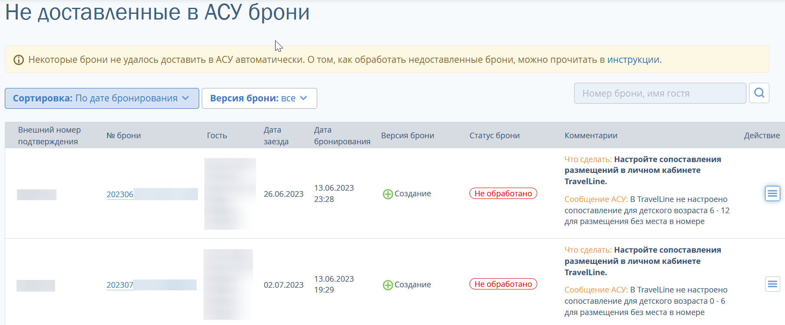This screenshot has height=325, width=785.
Task: Click booking date 13.06.2023 19:29
Action: click(334, 284)
